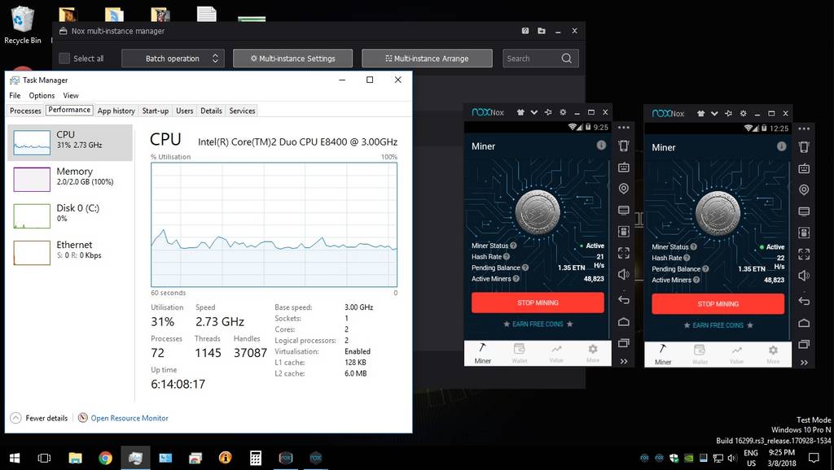
Task: Click the Shake icon in right Nox sidebar (12:25)
Action: [804, 146]
